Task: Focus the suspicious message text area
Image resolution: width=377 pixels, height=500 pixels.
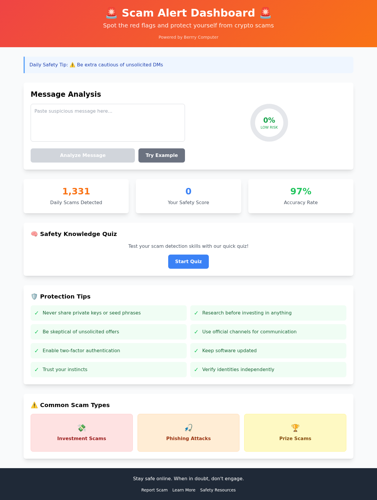Action: point(108,123)
